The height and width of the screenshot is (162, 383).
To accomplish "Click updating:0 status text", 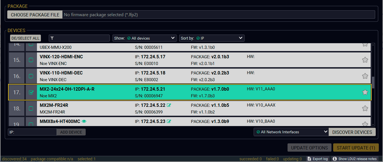I will [292, 159].
